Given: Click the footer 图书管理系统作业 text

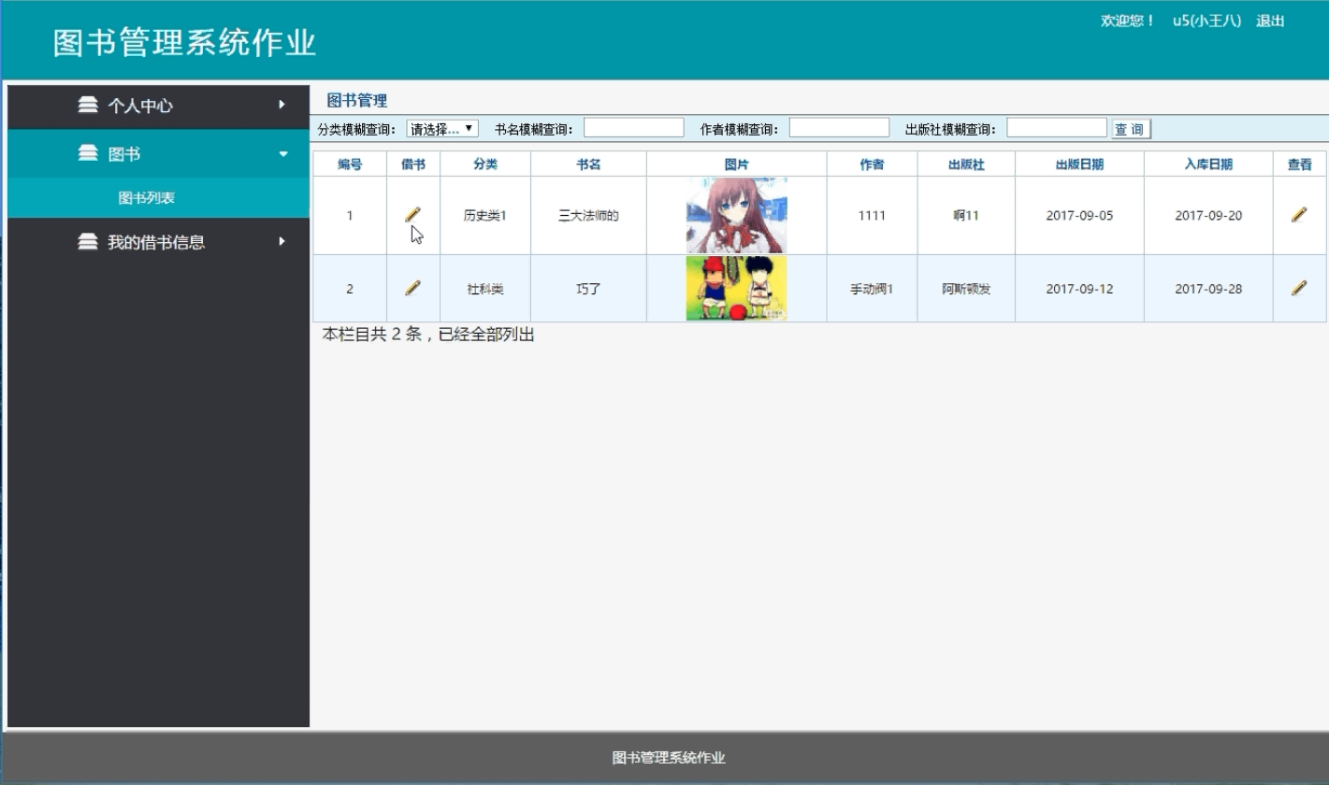Looking at the screenshot, I should (x=669, y=758).
